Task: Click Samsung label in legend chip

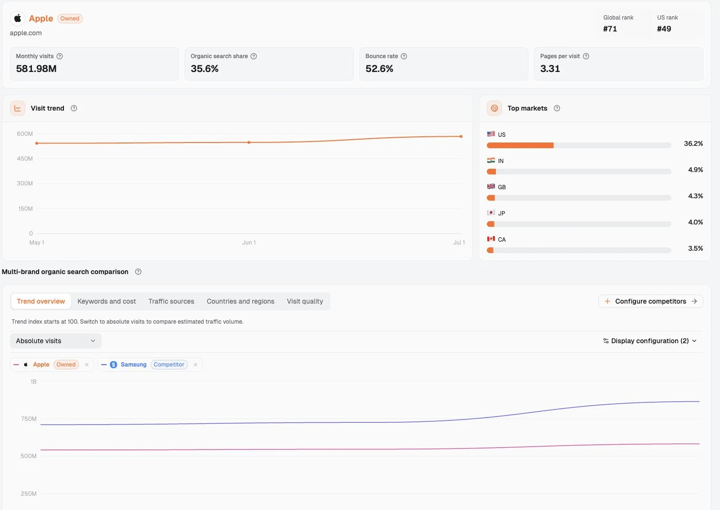Action: (x=134, y=365)
